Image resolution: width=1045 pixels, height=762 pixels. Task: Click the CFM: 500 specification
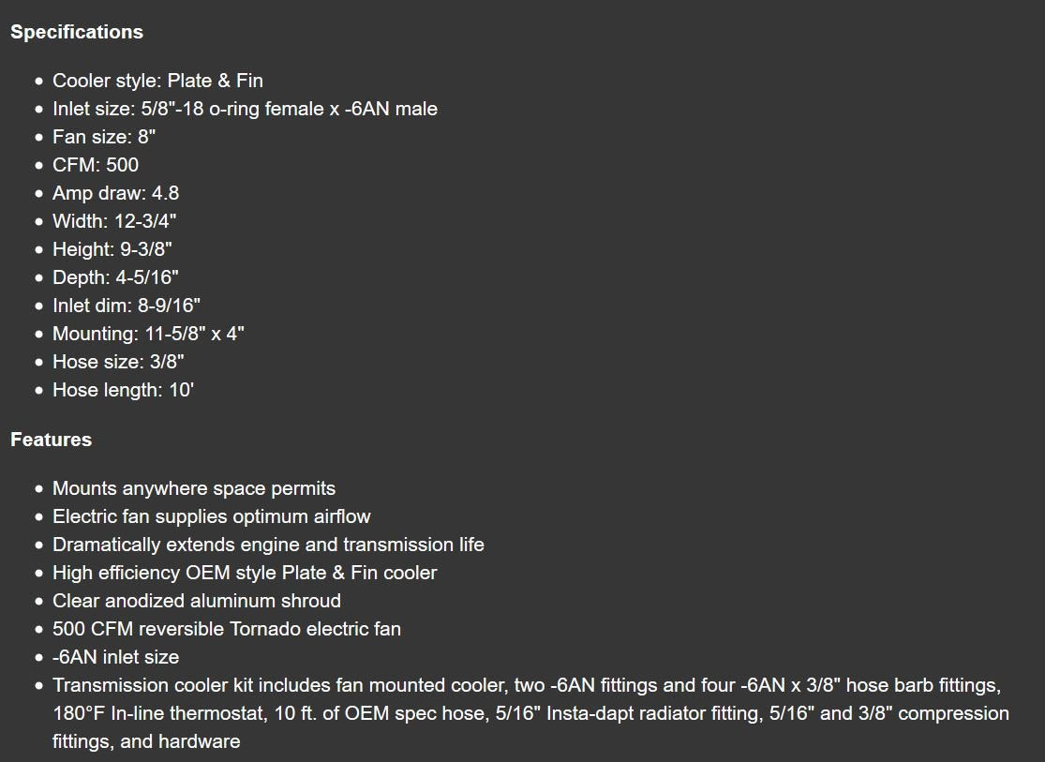96,165
